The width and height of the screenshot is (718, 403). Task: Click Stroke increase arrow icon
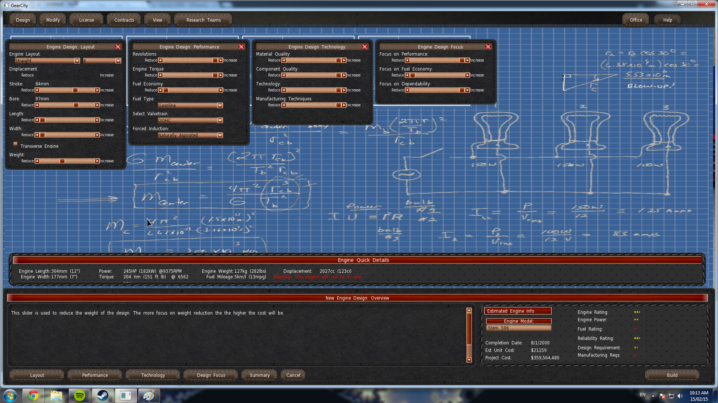click(97, 90)
